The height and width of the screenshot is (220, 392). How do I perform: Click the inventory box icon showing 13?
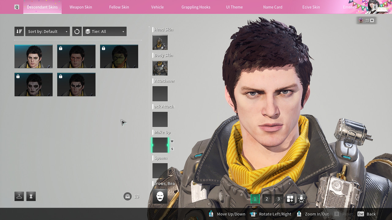[x=128, y=196]
